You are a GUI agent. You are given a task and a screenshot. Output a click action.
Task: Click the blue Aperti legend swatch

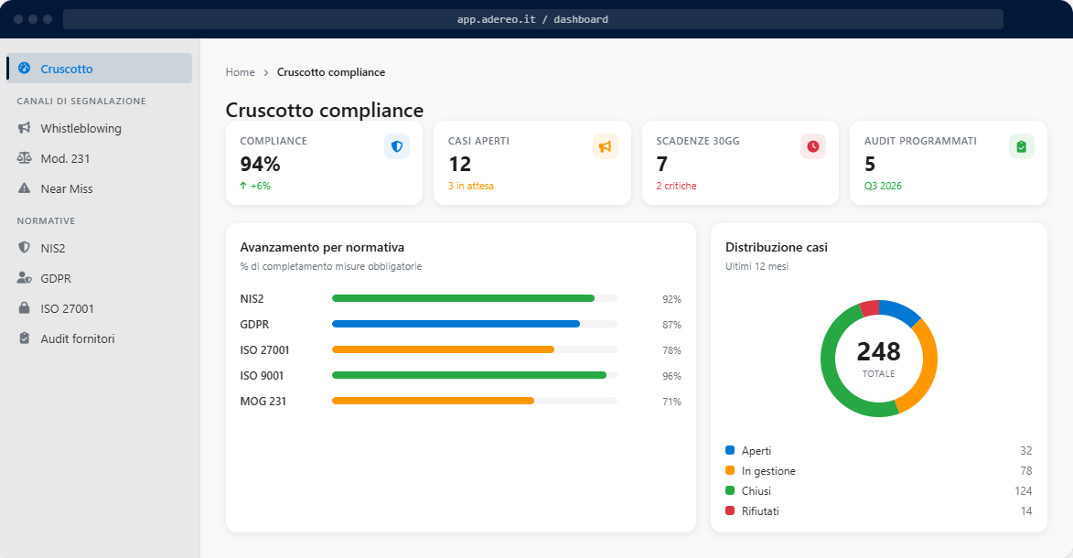(x=729, y=450)
